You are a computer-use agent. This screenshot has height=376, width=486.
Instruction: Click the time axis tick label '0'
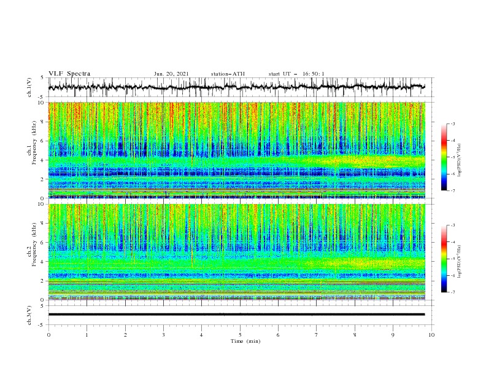(48, 335)
